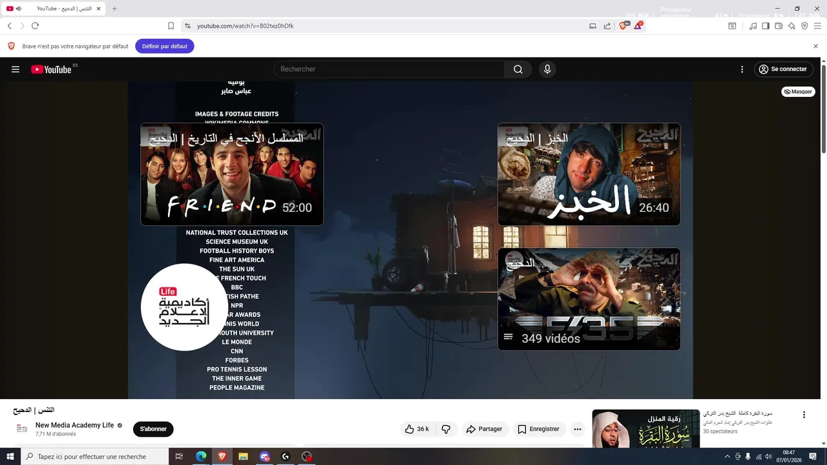Screen dimensions: 827x465
Task: Click the Définir par défaut button
Action: pos(165,46)
